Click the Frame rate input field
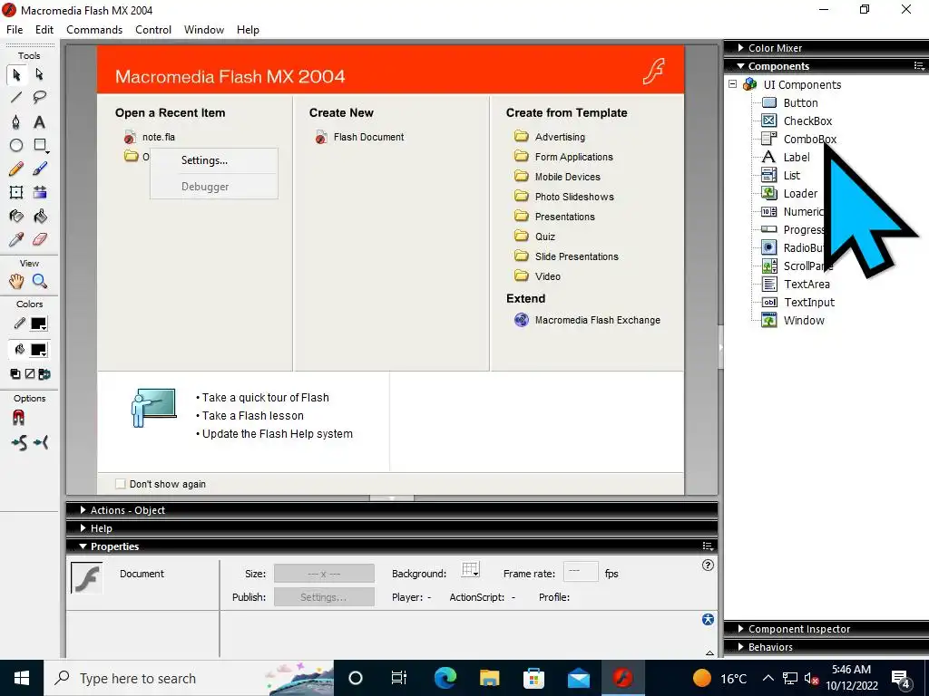The width and height of the screenshot is (929, 696). pos(581,571)
